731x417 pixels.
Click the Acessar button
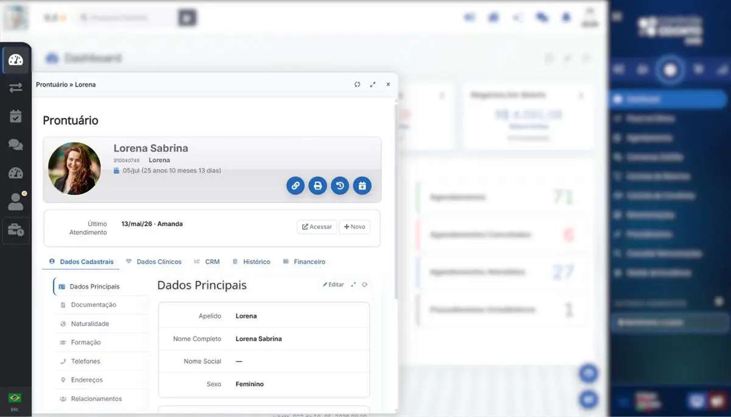click(317, 227)
